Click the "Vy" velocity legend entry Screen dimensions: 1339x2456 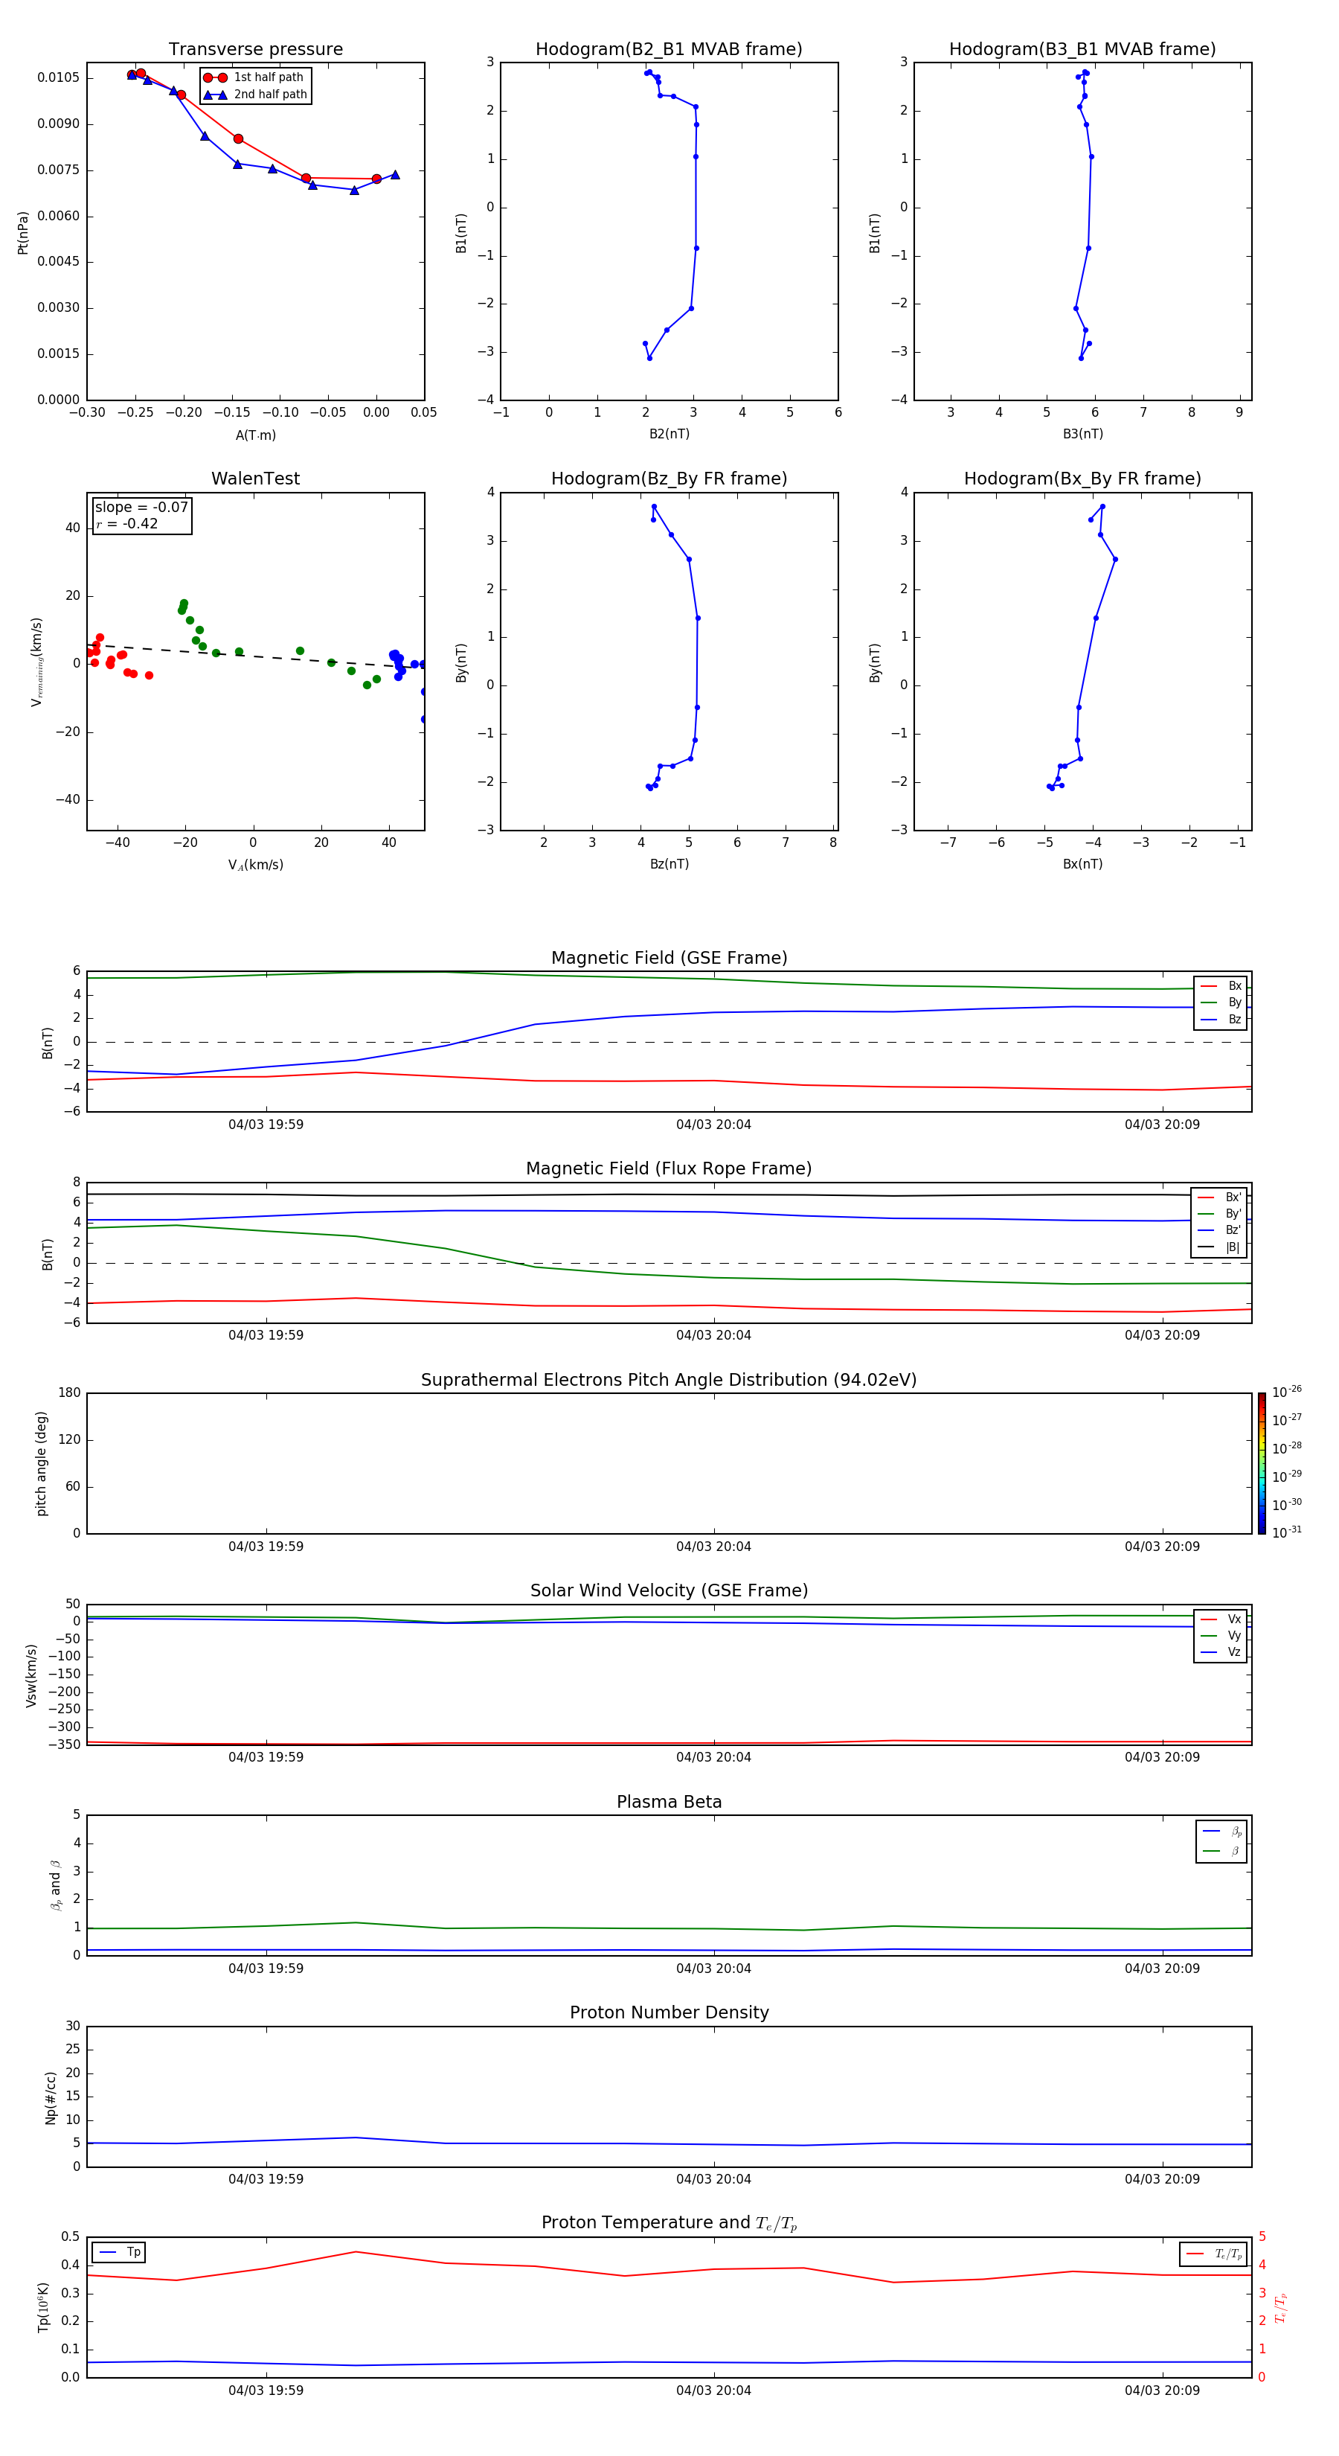[1221, 1635]
